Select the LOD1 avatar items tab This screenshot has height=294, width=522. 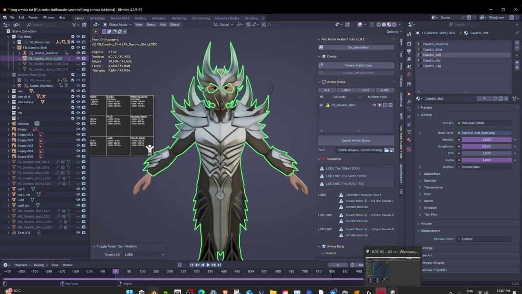(x=365, y=90)
